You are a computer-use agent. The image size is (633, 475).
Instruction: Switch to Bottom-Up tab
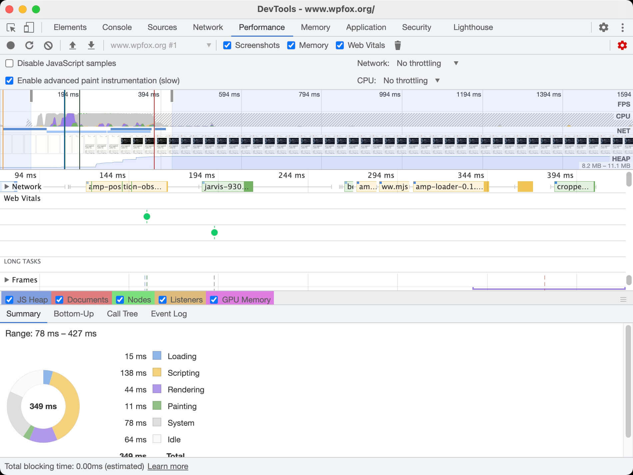pos(74,314)
